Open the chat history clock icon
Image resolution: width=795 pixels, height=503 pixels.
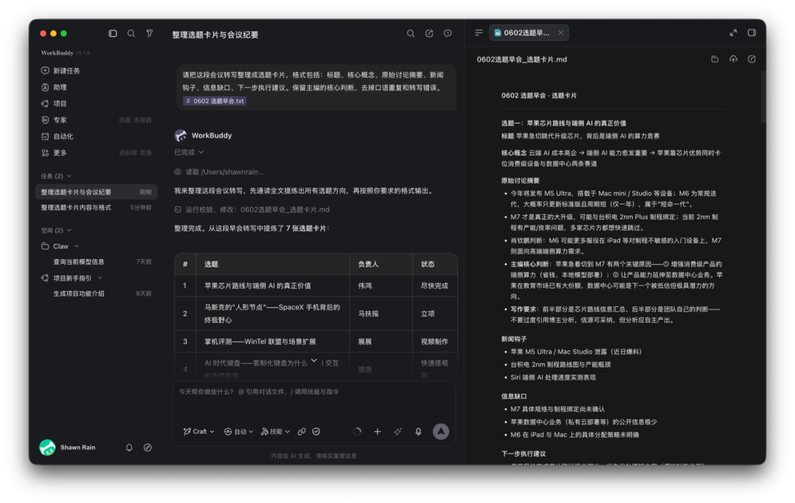coord(448,33)
